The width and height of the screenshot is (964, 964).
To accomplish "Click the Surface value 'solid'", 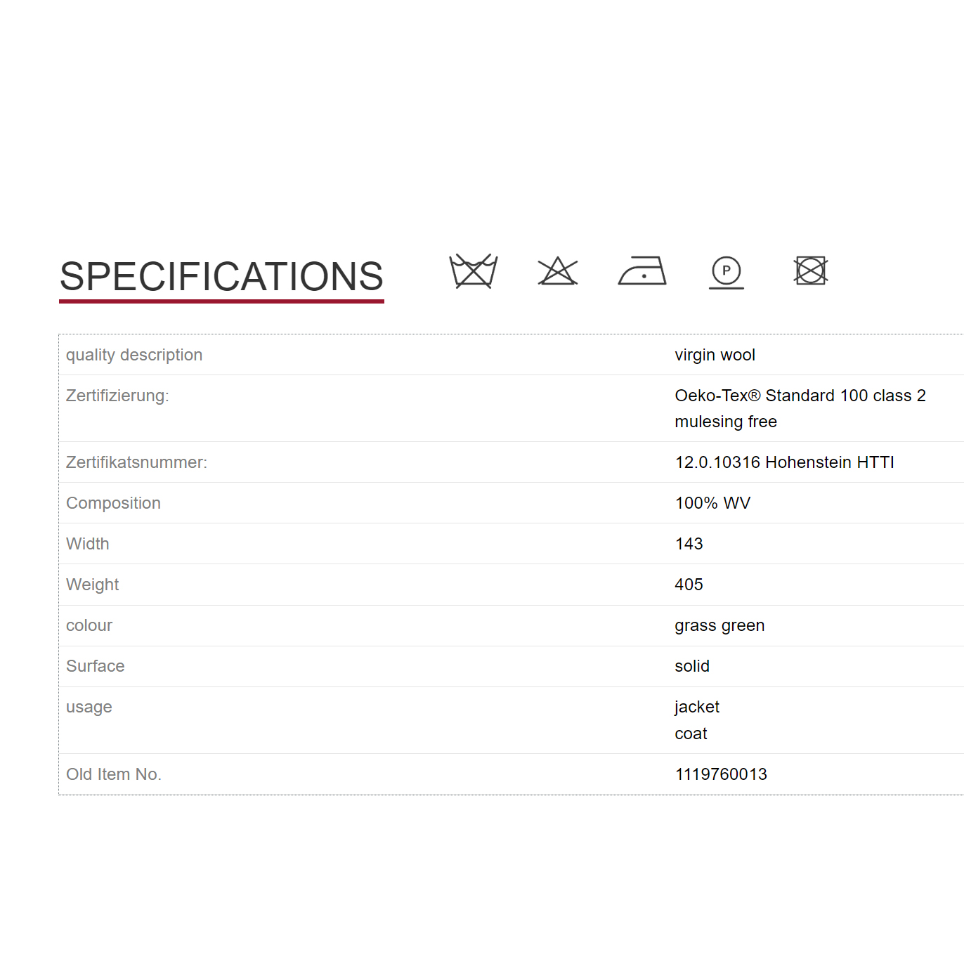I will (692, 666).
